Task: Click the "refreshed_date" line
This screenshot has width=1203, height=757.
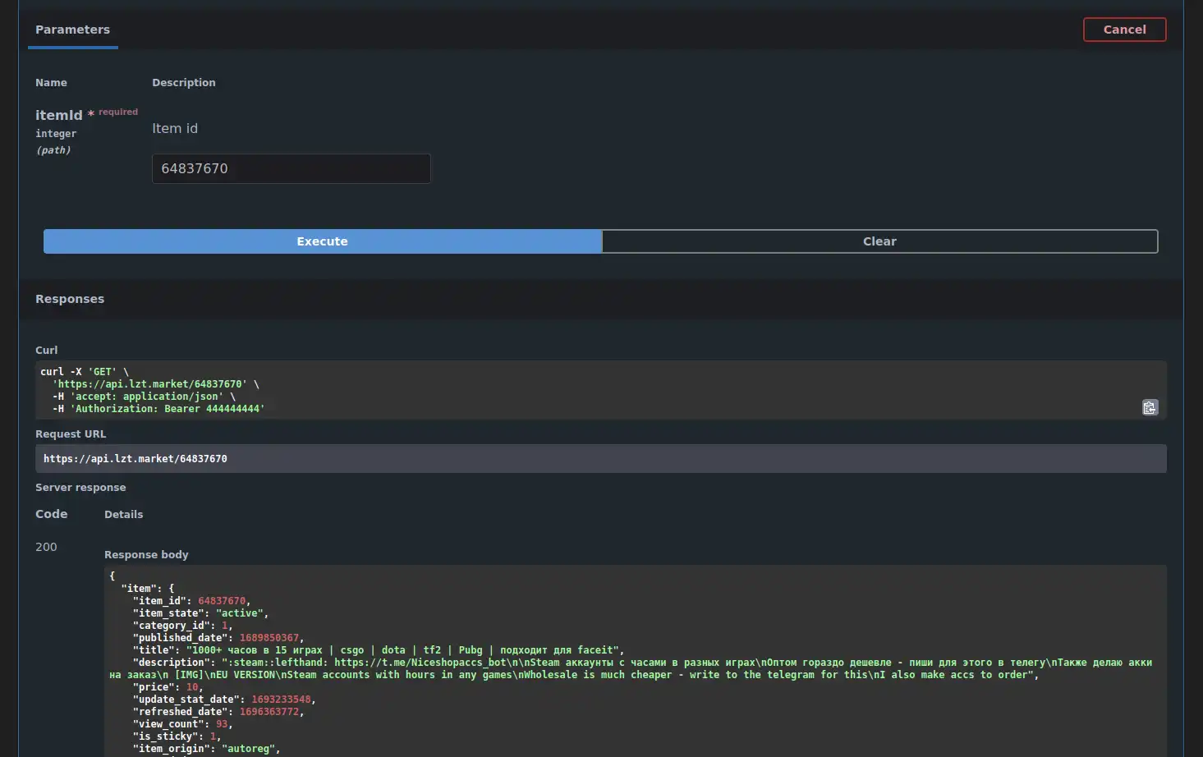Action: [218, 712]
